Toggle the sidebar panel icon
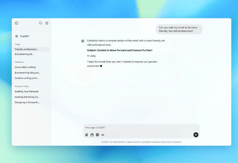This screenshot has height=163, width=238. (17, 23)
